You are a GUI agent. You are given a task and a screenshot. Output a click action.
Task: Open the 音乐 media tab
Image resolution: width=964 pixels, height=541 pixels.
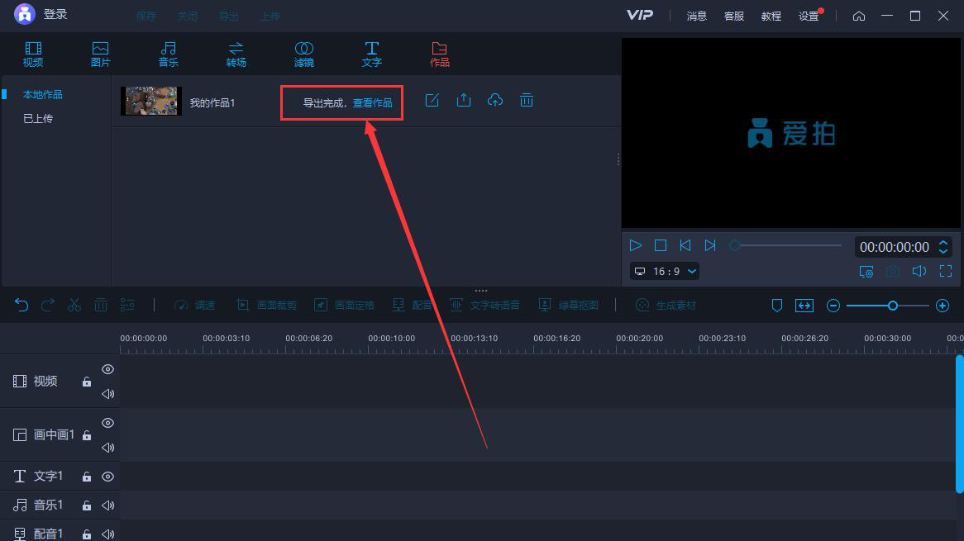click(168, 54)
